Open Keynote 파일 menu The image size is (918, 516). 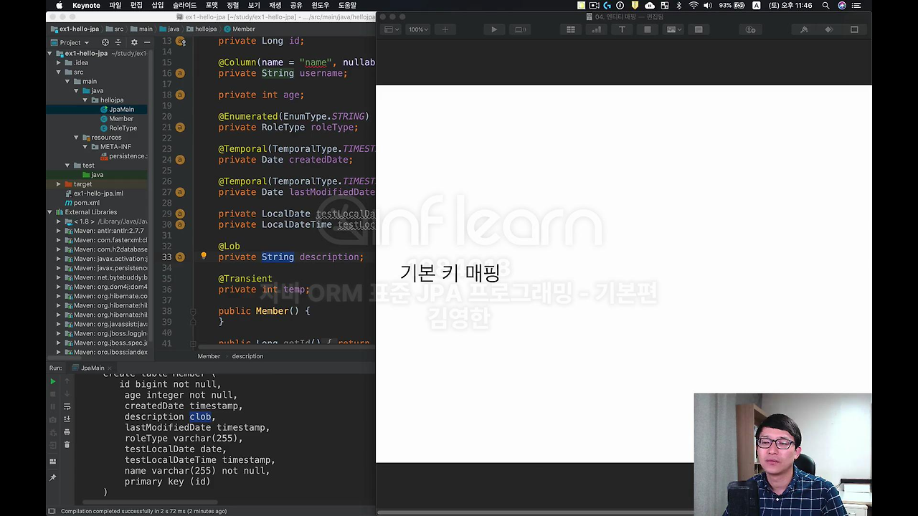(115, 5)
